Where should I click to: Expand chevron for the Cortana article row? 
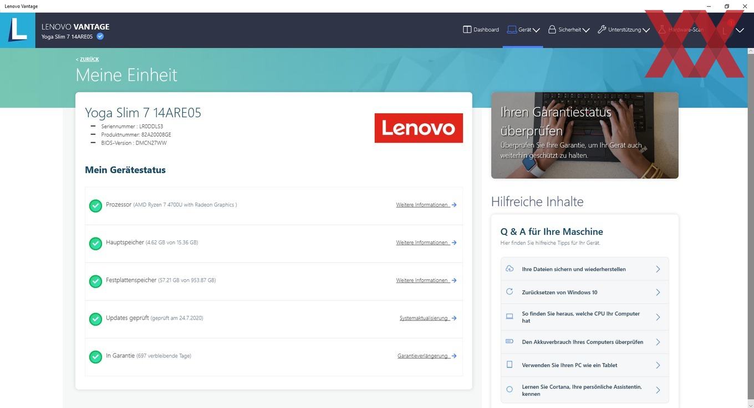658,390
